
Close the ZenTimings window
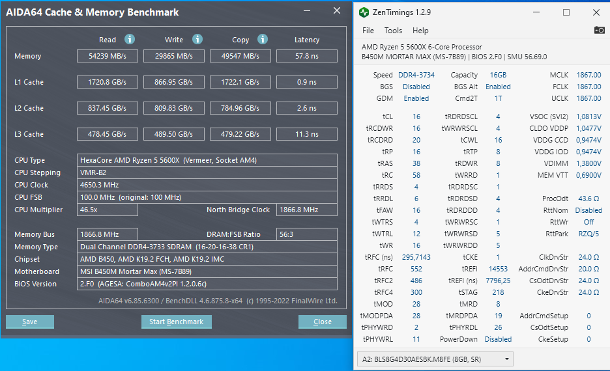click(596, 12)
